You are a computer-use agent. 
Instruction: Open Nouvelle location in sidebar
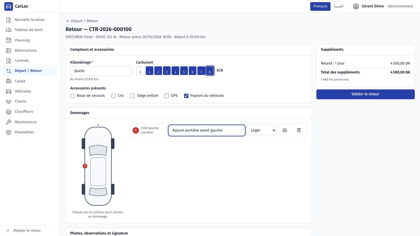tap(30, 20)
